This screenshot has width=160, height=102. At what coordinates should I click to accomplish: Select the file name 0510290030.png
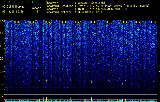click(x=13, y=7)
